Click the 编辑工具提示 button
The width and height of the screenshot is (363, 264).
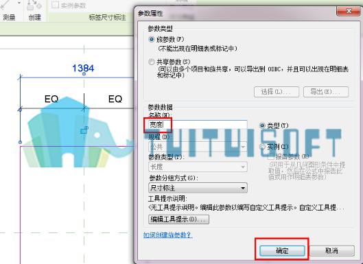[x=178, y=219]
